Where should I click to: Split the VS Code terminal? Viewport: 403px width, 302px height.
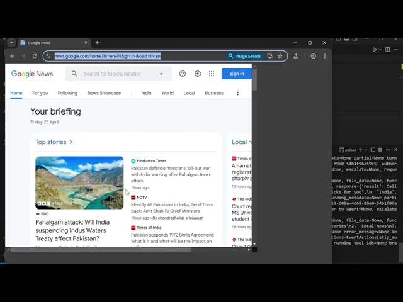[x=373, y=150]
